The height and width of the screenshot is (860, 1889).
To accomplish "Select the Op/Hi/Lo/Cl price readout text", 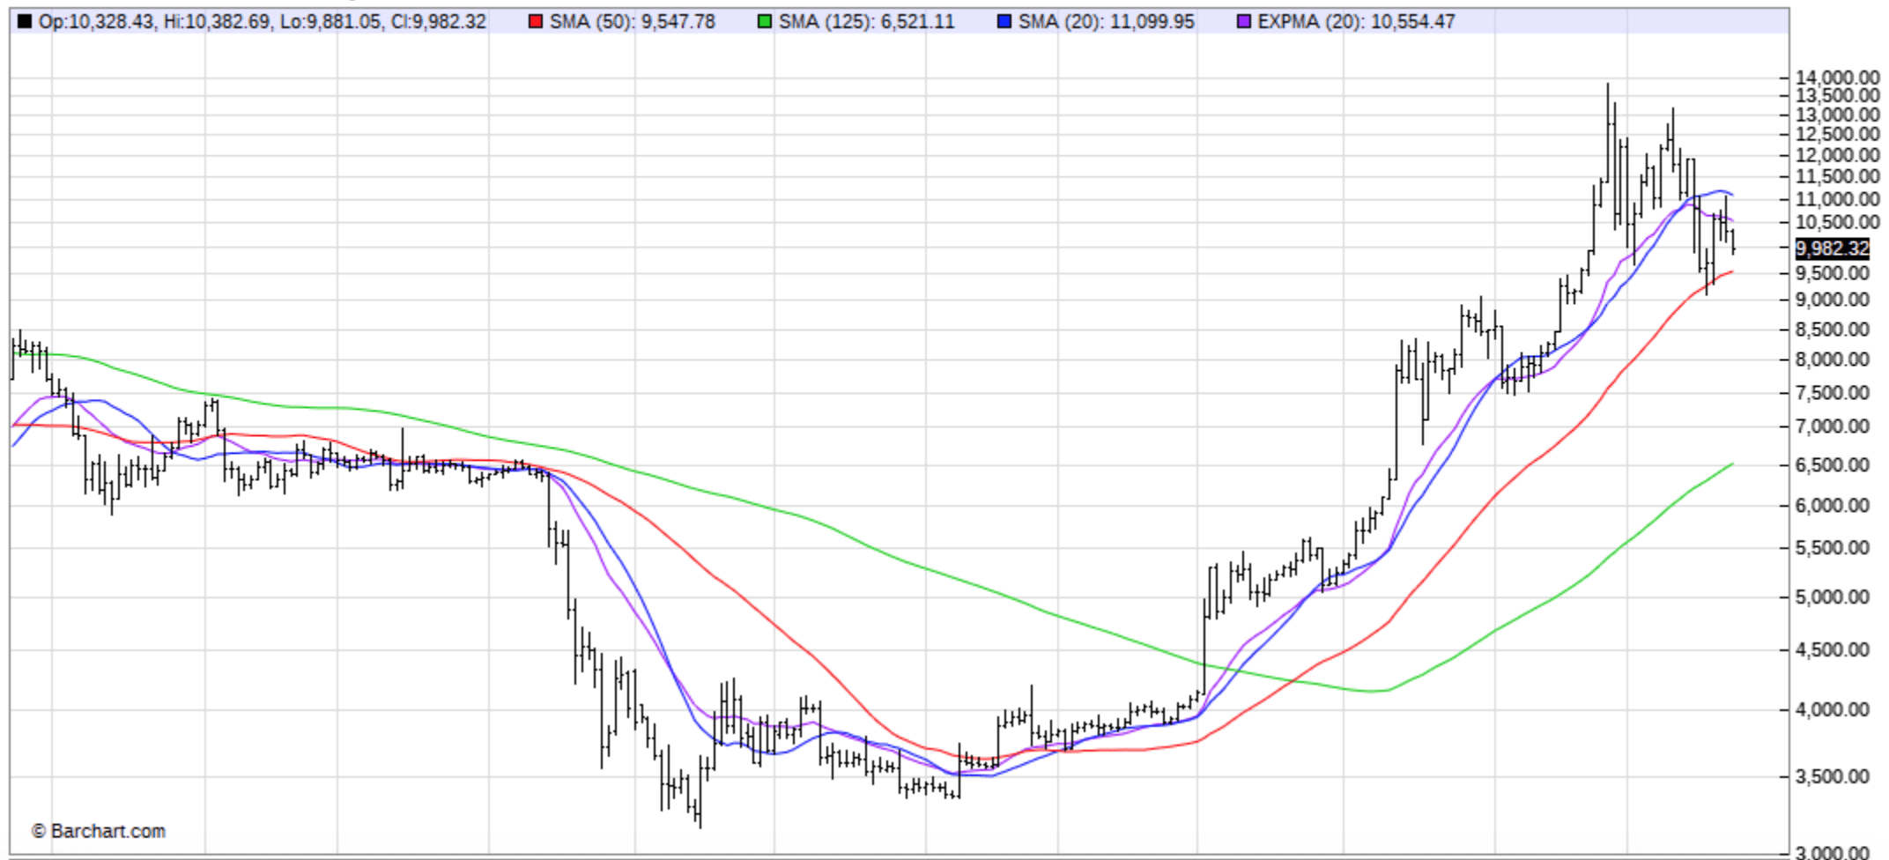I will point(263,21).
